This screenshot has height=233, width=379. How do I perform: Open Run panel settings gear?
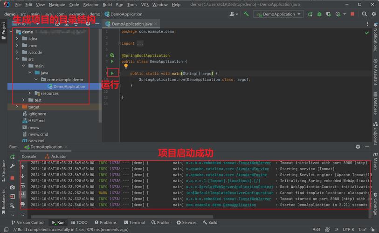(358, 147)
